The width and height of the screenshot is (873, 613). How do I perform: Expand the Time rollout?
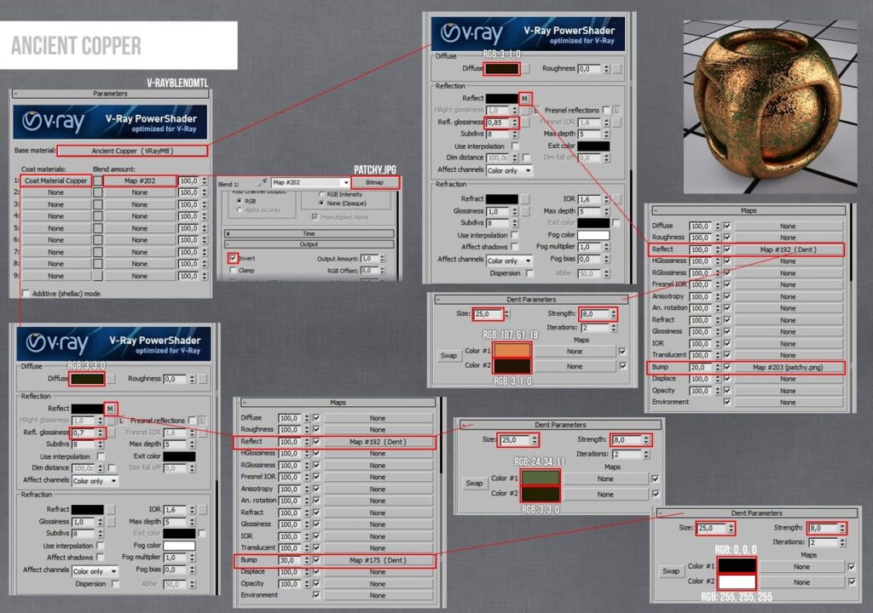pos(309,232)
